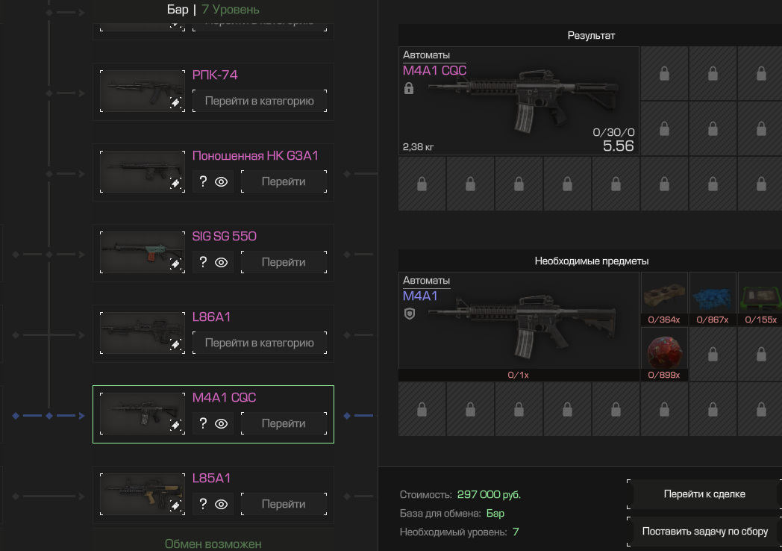The image size is (782, 551).
Task: Toggle the eye preview for L85A1
Action: [222, 505]
